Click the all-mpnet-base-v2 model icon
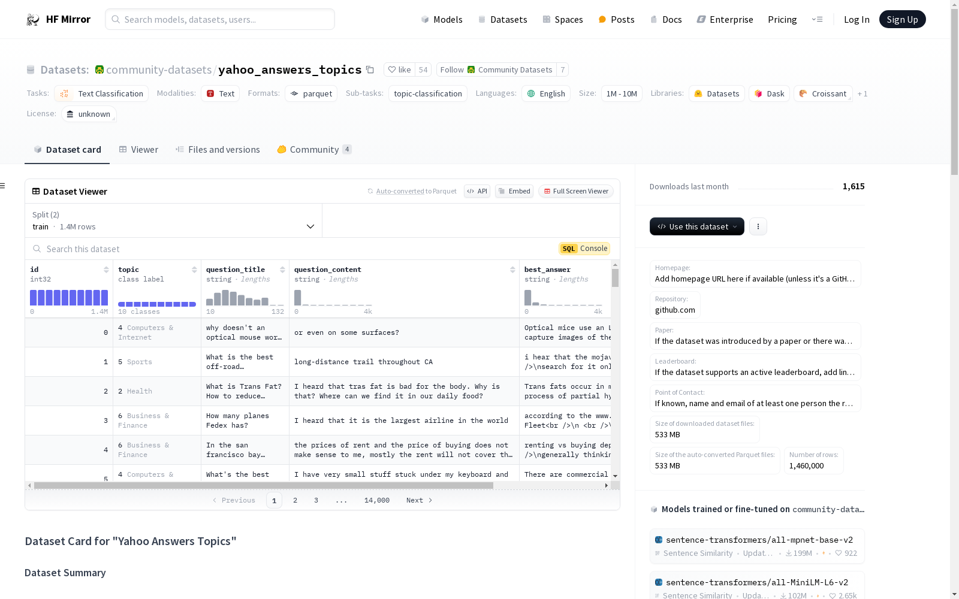Screen dimensions: 959x599 (659, 540)
